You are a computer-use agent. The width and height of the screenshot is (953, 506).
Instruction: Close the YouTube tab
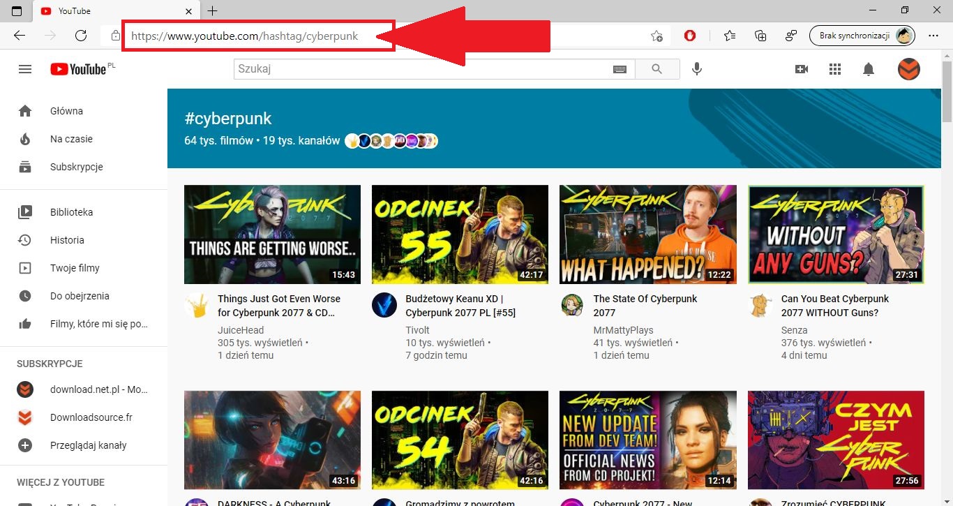(x=188, y=11)
